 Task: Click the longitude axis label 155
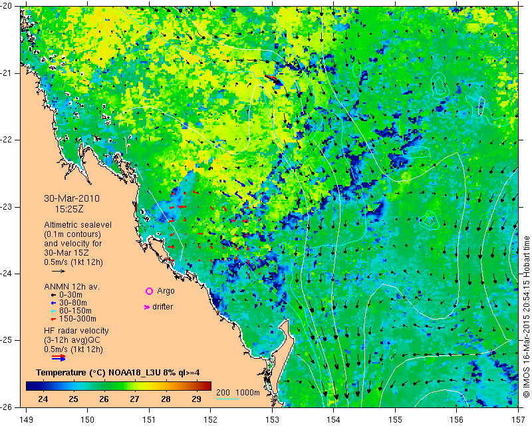pyautogui.click(x=395, y=420)
